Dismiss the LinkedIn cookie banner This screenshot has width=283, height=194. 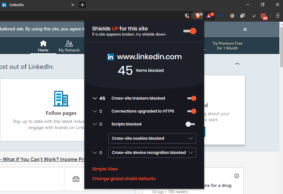coord(245,29)
